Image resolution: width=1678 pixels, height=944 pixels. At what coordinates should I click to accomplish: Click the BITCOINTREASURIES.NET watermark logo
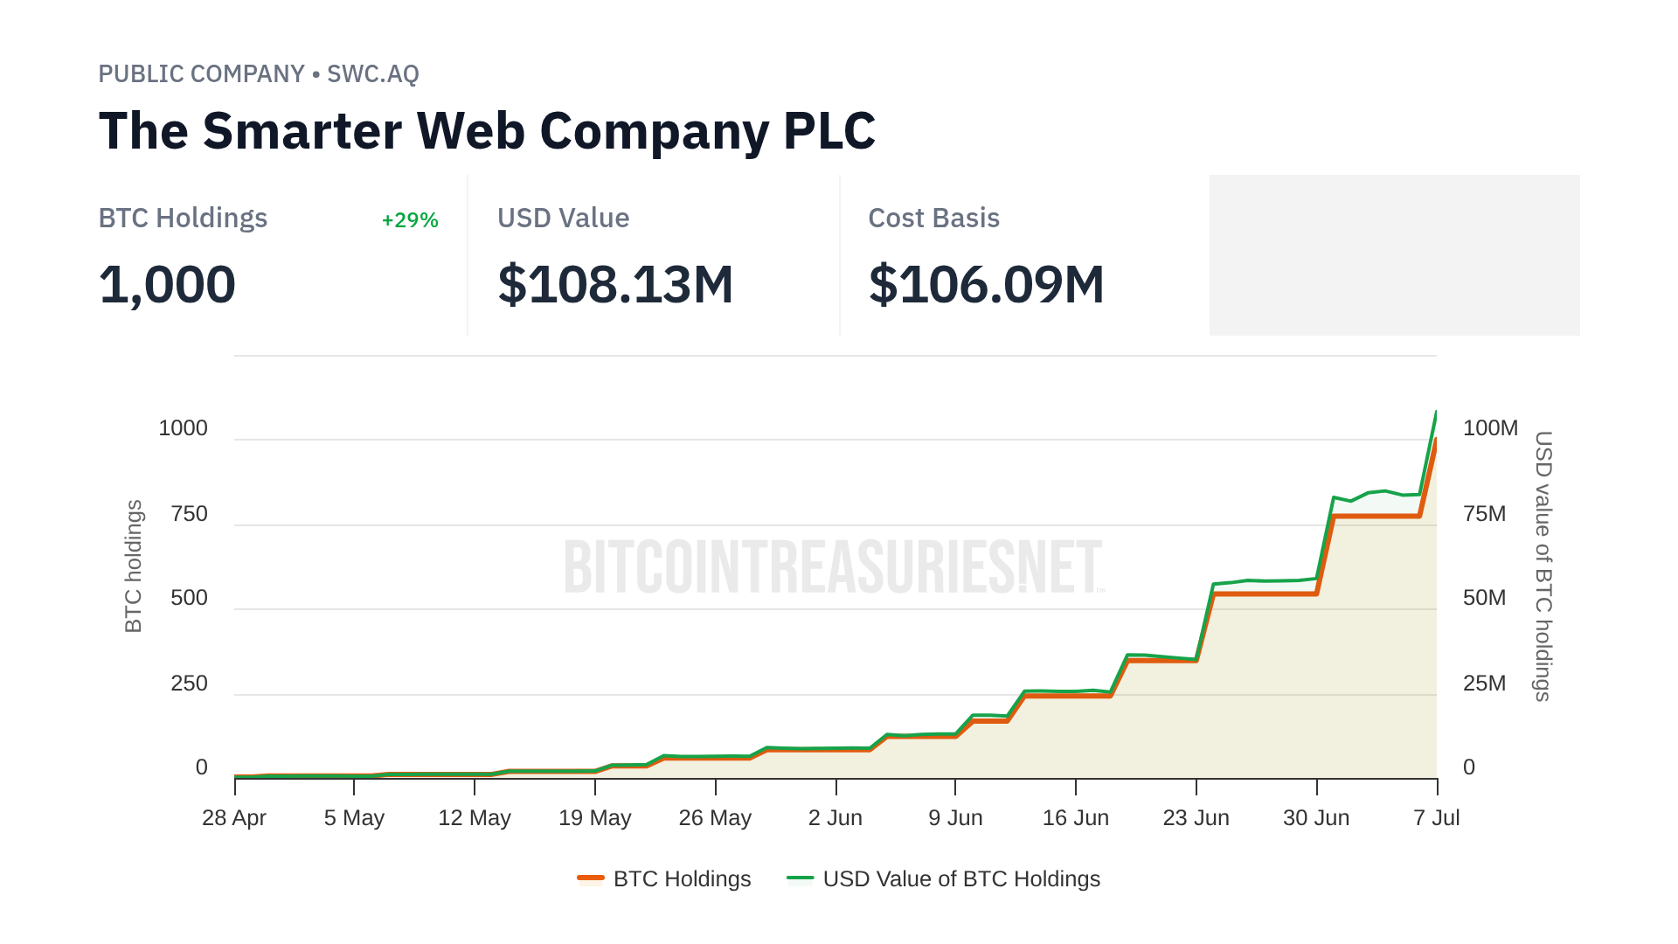click(x=834, y=566)
